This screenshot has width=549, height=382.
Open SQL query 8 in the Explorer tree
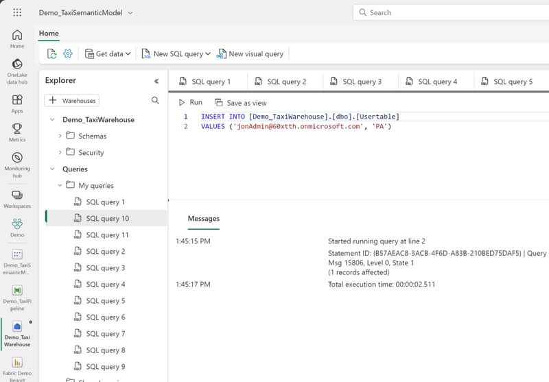(106, 350)
